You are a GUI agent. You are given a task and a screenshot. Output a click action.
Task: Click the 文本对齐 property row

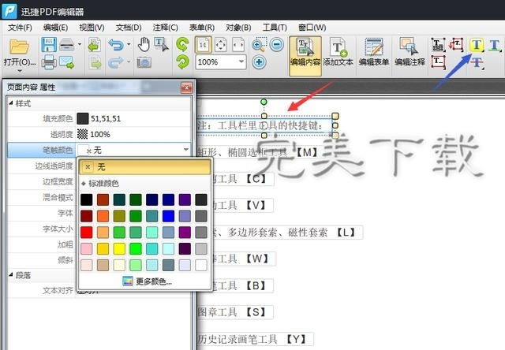[99, 291]
